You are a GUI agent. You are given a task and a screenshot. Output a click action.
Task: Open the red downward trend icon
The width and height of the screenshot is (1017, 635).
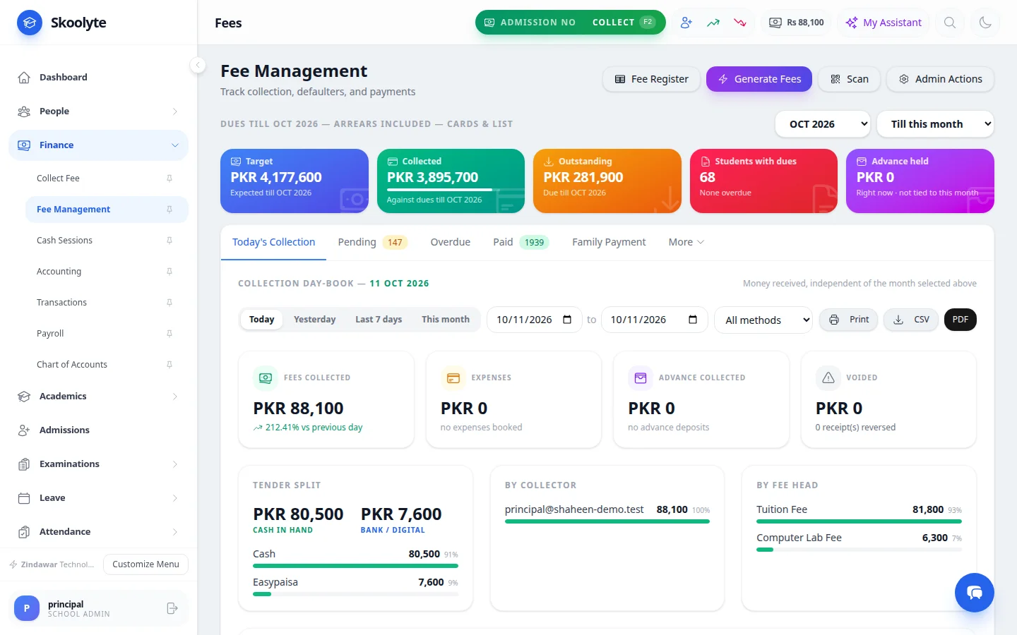tap(740, 23)
